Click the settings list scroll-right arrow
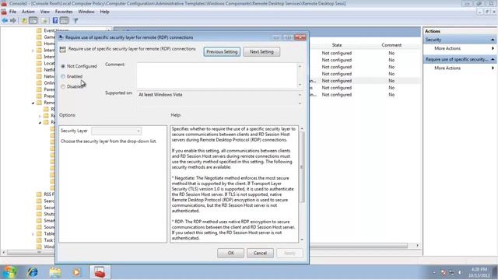 coord(417,246)
